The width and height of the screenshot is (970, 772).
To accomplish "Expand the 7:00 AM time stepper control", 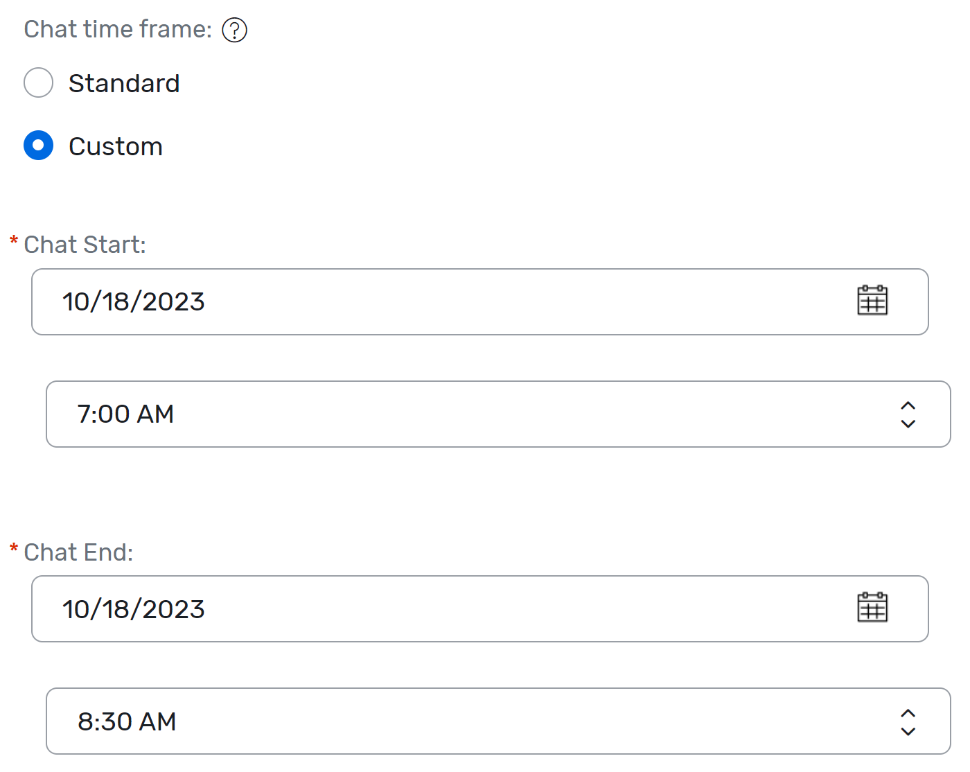I will tap(908, 414).
